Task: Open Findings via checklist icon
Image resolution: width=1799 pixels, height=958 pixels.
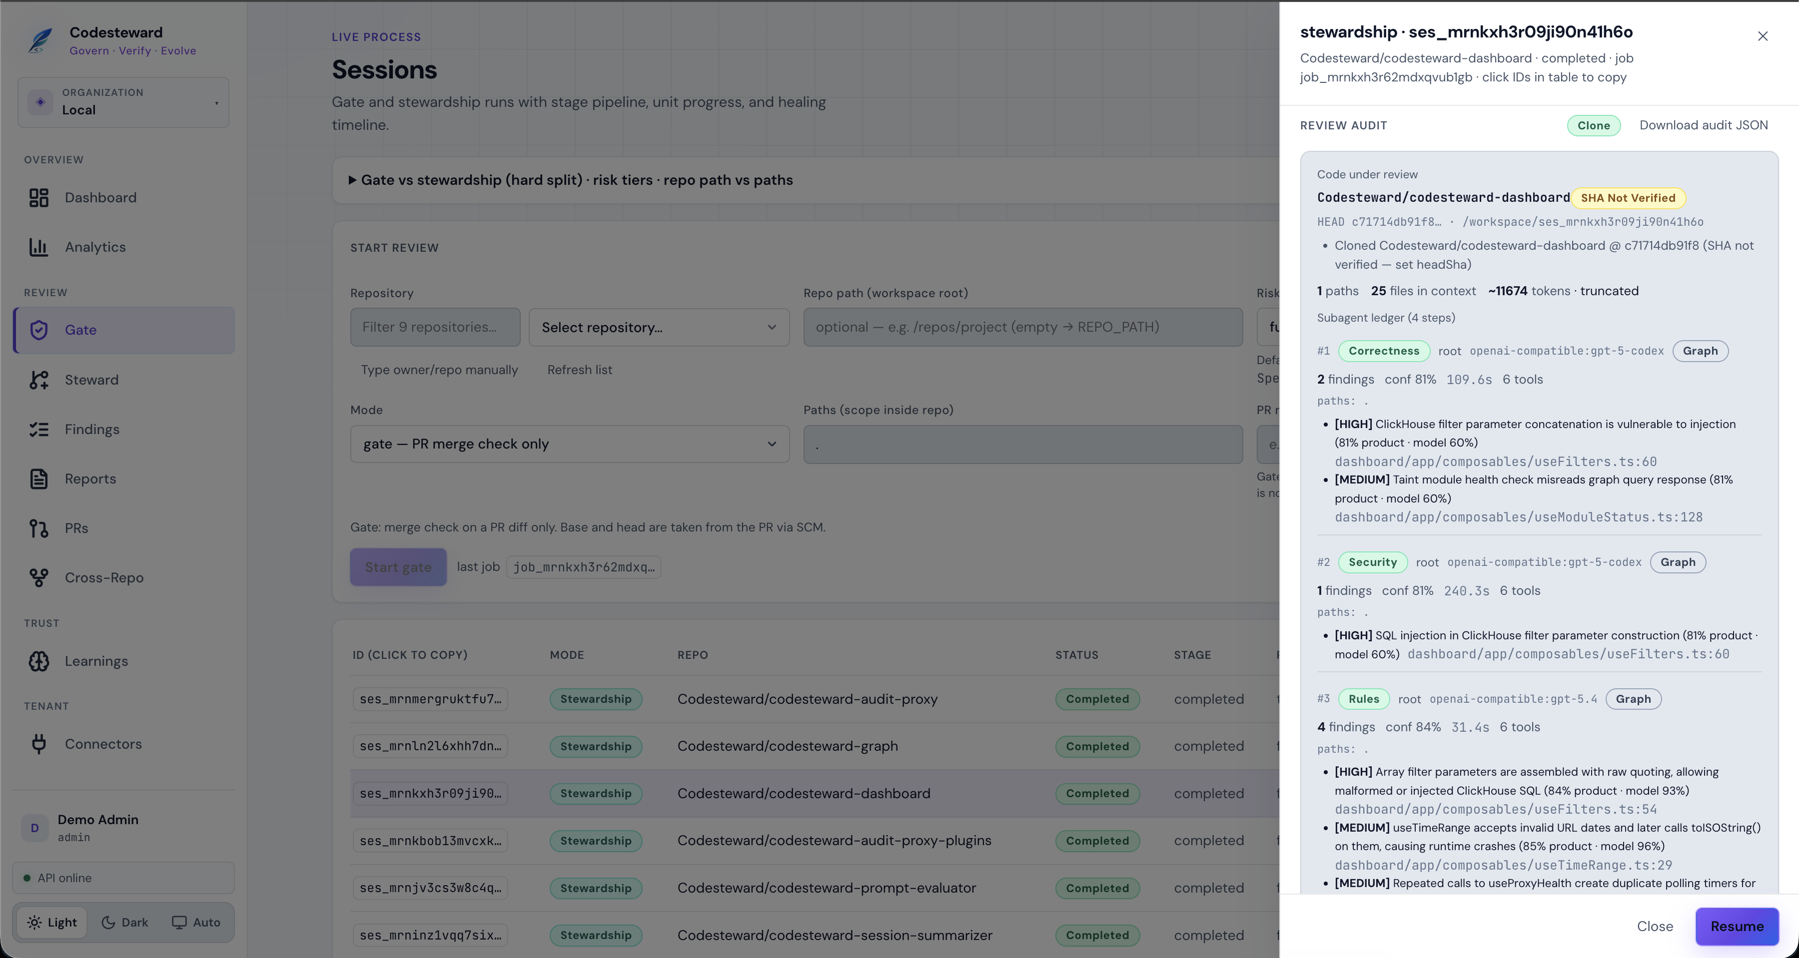Action: [x=38, y=430]
